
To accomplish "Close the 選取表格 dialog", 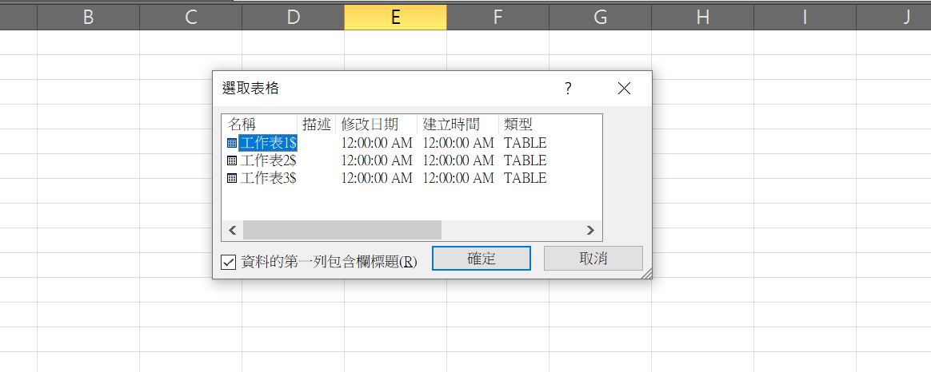I will pos(624,89).
